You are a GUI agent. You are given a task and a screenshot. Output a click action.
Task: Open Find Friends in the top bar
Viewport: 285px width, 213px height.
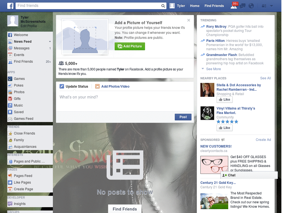pos(214,6)
